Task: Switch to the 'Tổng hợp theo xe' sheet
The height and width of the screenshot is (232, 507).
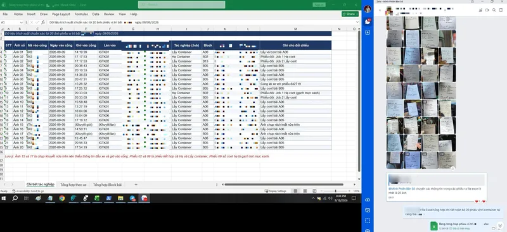Action: pyautogui.click(x=73, y=185)
